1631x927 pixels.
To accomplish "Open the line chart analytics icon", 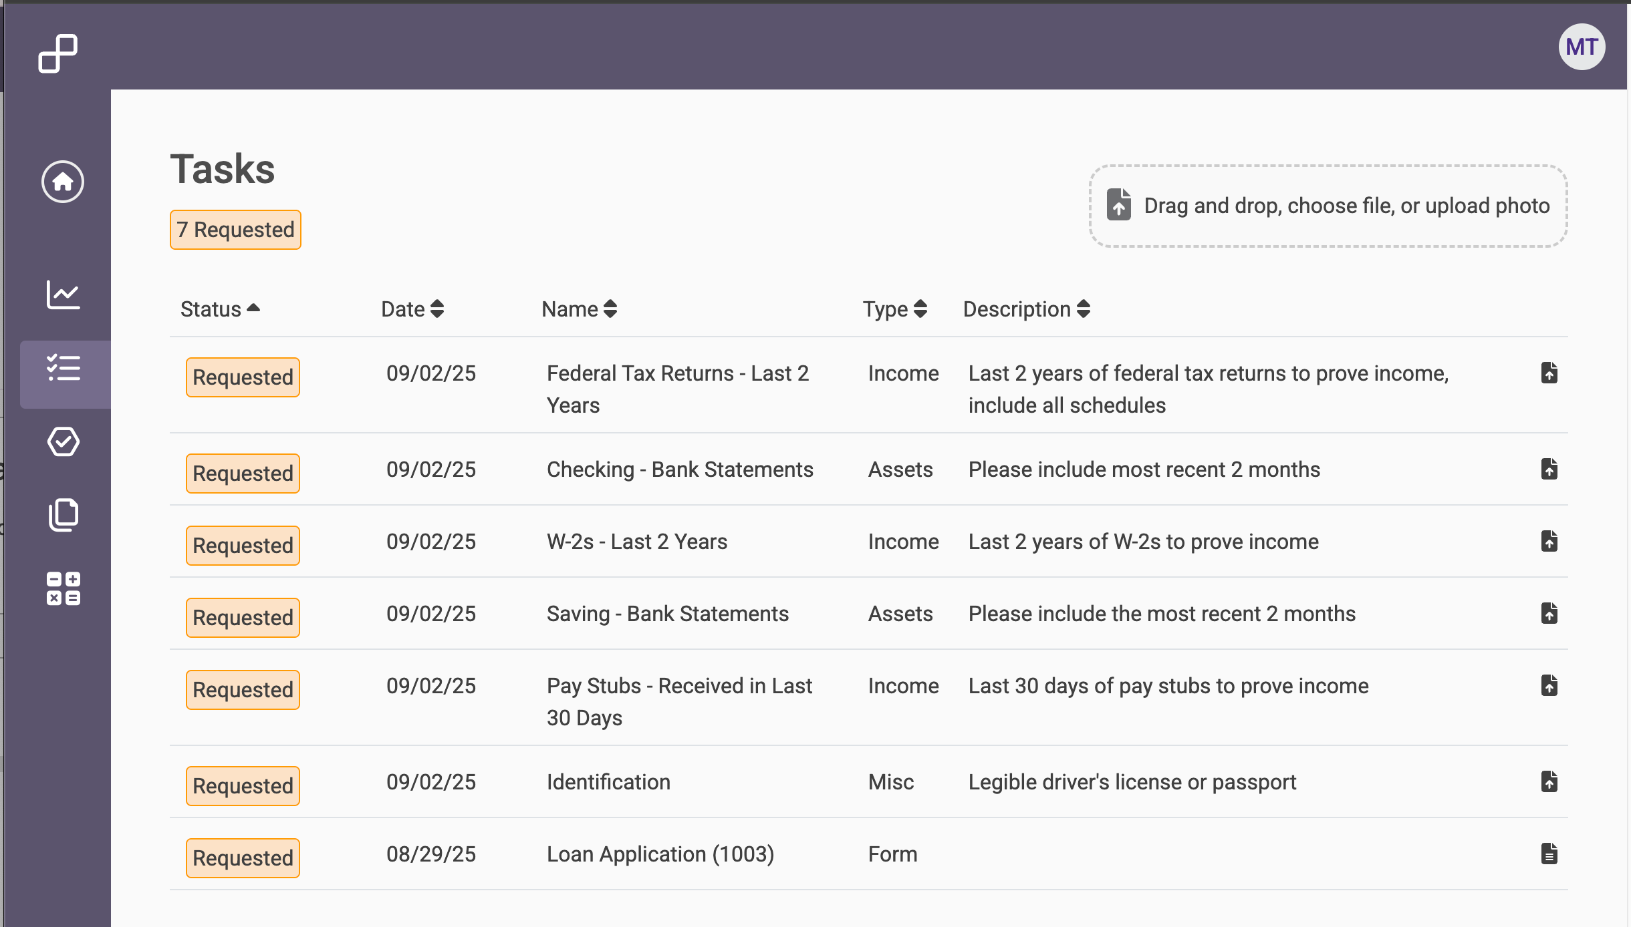I will 63,295.
